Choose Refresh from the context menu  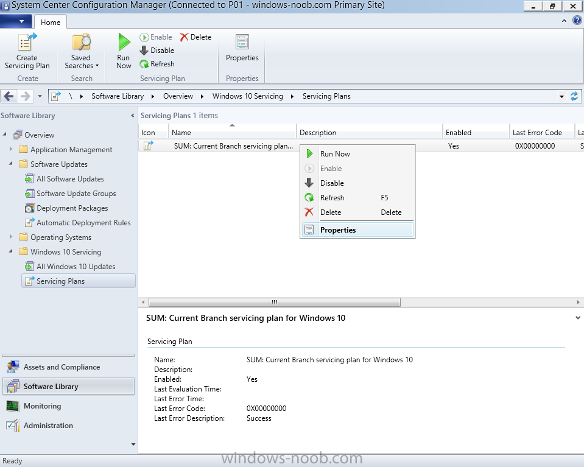click(357, 198)
